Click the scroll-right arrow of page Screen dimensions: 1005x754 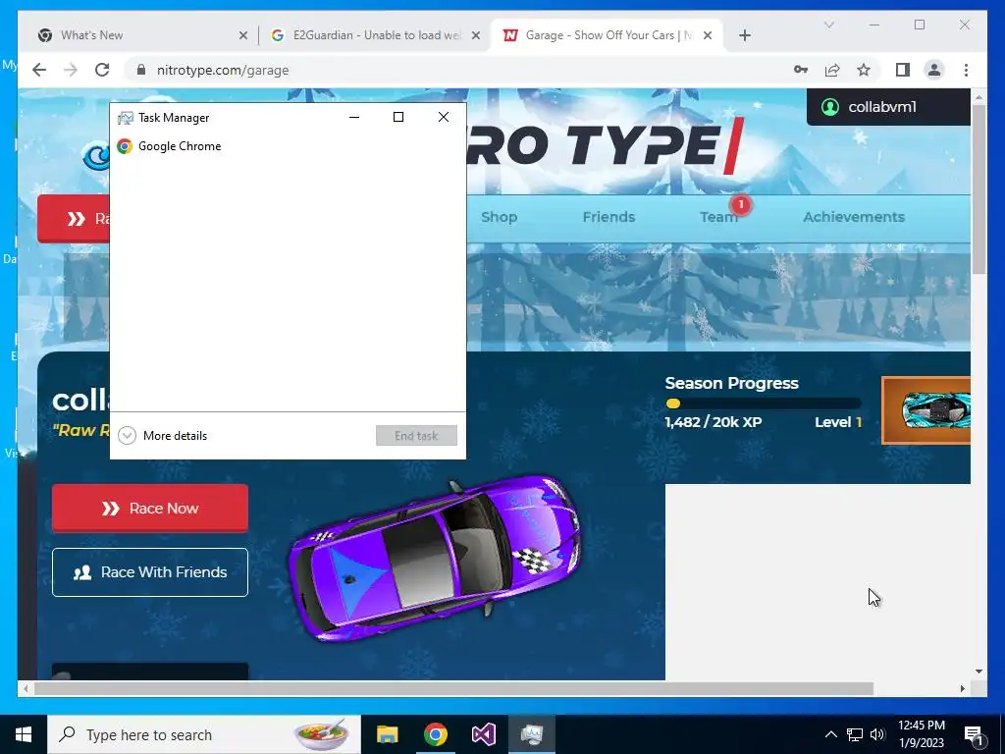pos(963,688)
